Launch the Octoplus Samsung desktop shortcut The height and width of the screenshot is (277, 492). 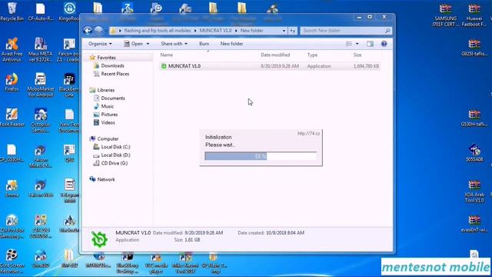tap(41, 120)
